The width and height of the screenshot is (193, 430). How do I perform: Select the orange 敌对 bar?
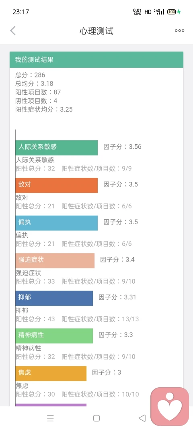pos(57,185)
